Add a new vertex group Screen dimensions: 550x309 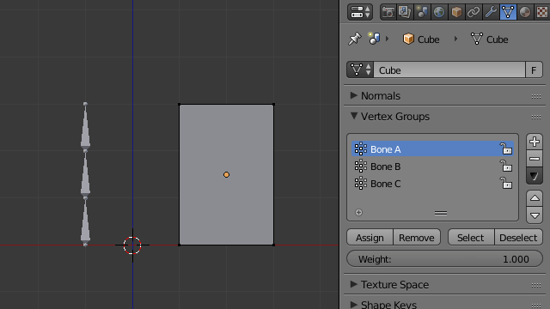click(x=535, y=142)
